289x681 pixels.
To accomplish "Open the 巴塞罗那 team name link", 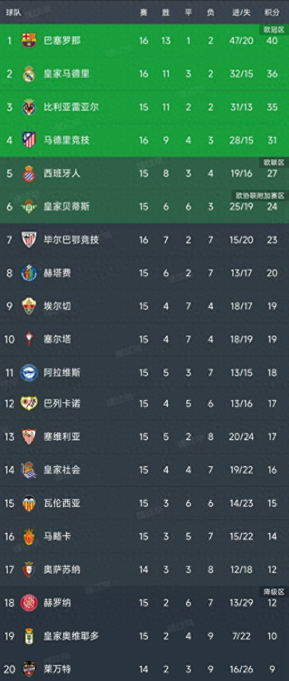I will (62, 41).
